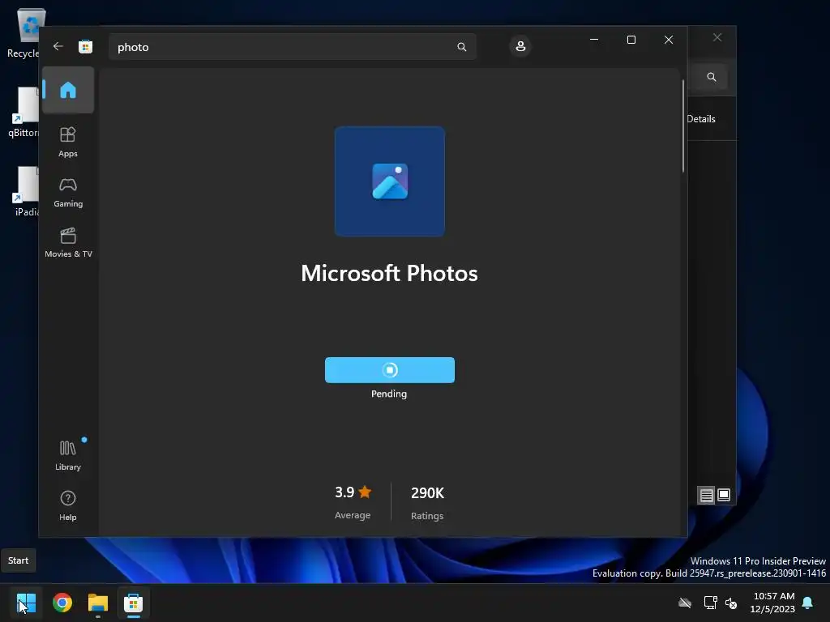The height and width of the screenshot is (622, 830).
Task: Open Movies & TV section
Action: pos(68,243)
